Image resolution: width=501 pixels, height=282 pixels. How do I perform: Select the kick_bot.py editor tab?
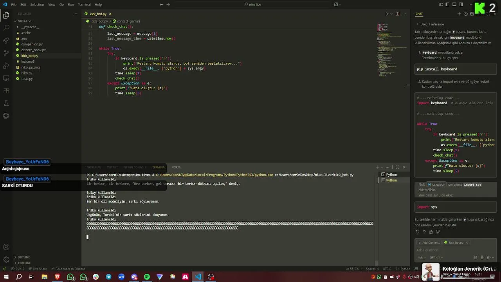97,14
